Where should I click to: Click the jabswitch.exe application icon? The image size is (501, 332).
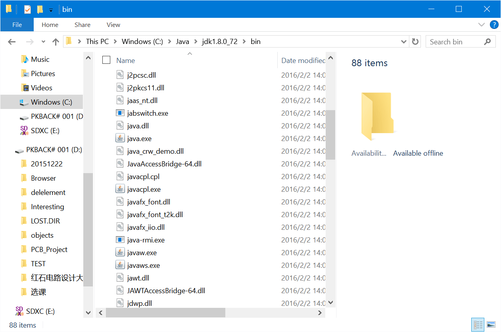tap(120, 113)
